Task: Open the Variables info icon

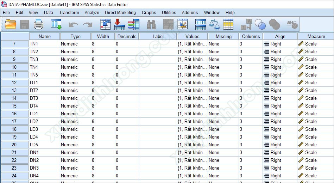Action: click(x=133, y=24)
